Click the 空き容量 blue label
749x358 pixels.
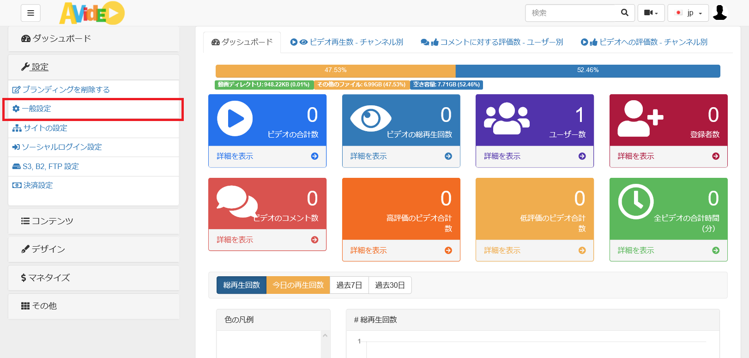point(446,85)
